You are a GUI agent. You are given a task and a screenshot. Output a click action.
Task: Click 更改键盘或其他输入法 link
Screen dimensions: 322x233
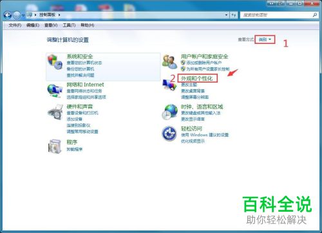point(200,113)
